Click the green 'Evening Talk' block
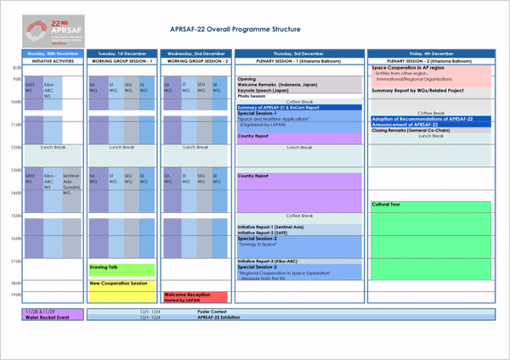 pyautogui.click(x=122, y=270)
